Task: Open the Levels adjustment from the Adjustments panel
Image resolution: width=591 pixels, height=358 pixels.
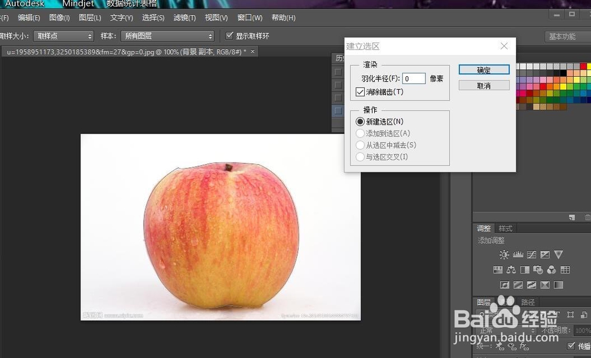Action: click(518, 254)
